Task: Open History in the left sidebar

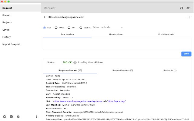Action: 7,37
